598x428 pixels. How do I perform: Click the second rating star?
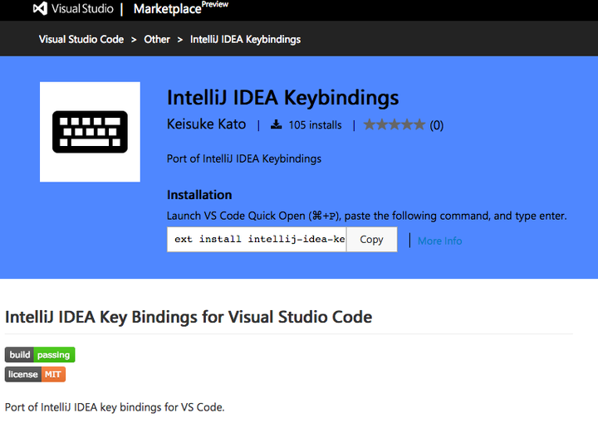[382, 125]
